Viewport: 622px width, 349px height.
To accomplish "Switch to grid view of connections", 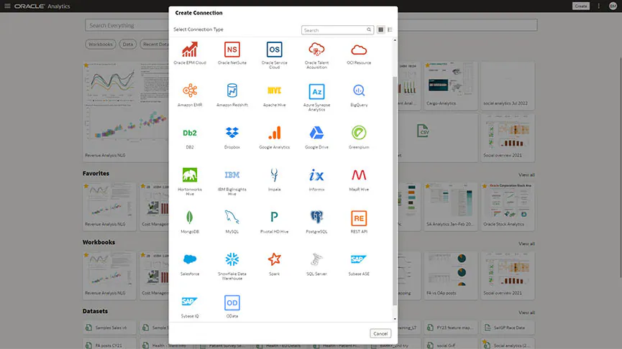I will coord(381,30).
